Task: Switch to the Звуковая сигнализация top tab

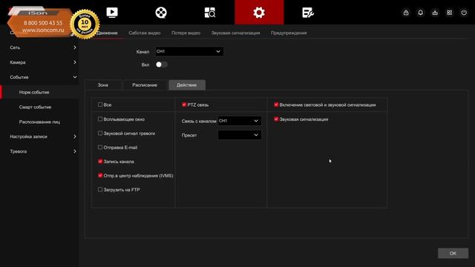Action: [x=236, y=33]
